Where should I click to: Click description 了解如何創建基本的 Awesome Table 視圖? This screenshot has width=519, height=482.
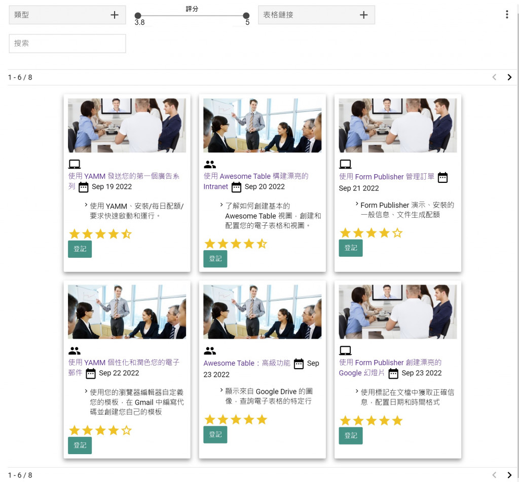(273, 216)
